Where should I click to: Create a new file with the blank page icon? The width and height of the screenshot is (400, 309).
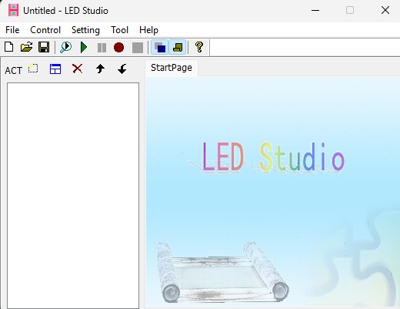point(9,47)
